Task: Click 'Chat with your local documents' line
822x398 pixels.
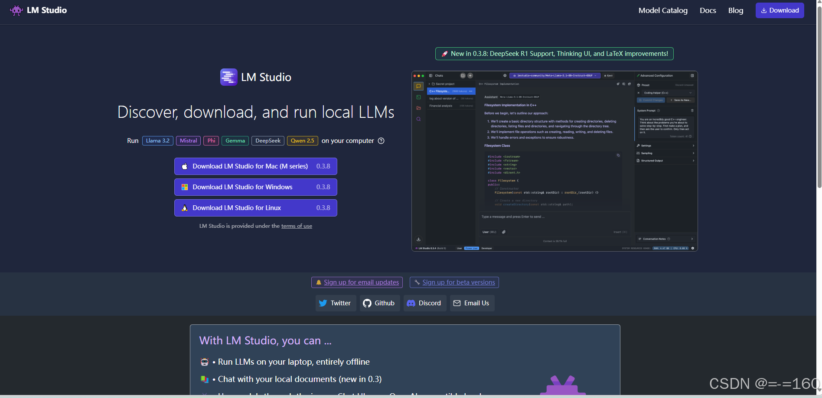Action: coord(300,379)
